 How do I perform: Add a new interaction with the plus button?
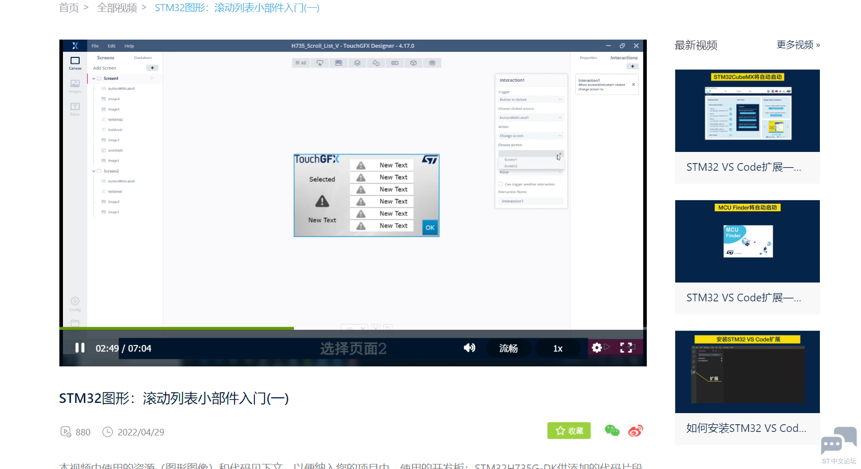click(x=633, y=66)
